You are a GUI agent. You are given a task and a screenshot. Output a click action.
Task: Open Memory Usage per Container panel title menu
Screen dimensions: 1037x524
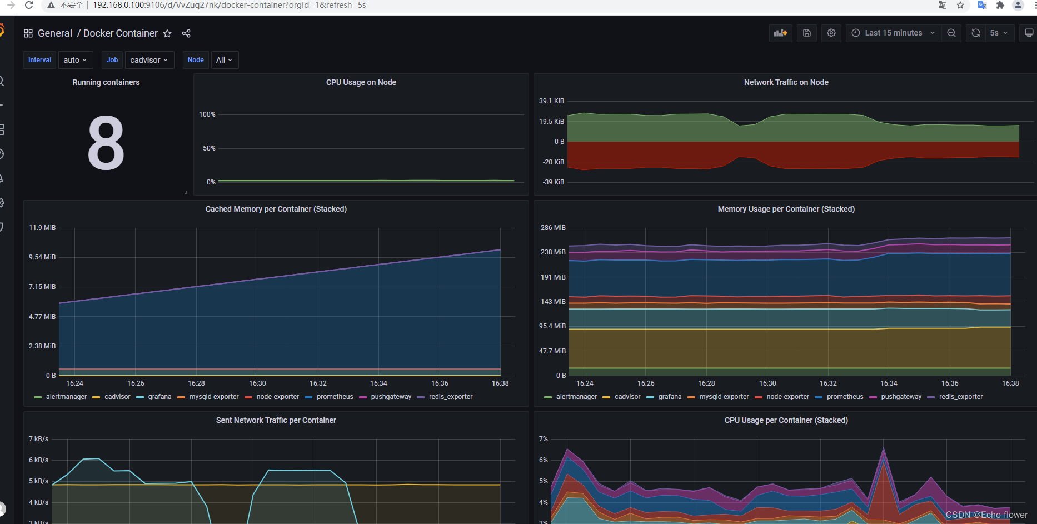point(786,209)
